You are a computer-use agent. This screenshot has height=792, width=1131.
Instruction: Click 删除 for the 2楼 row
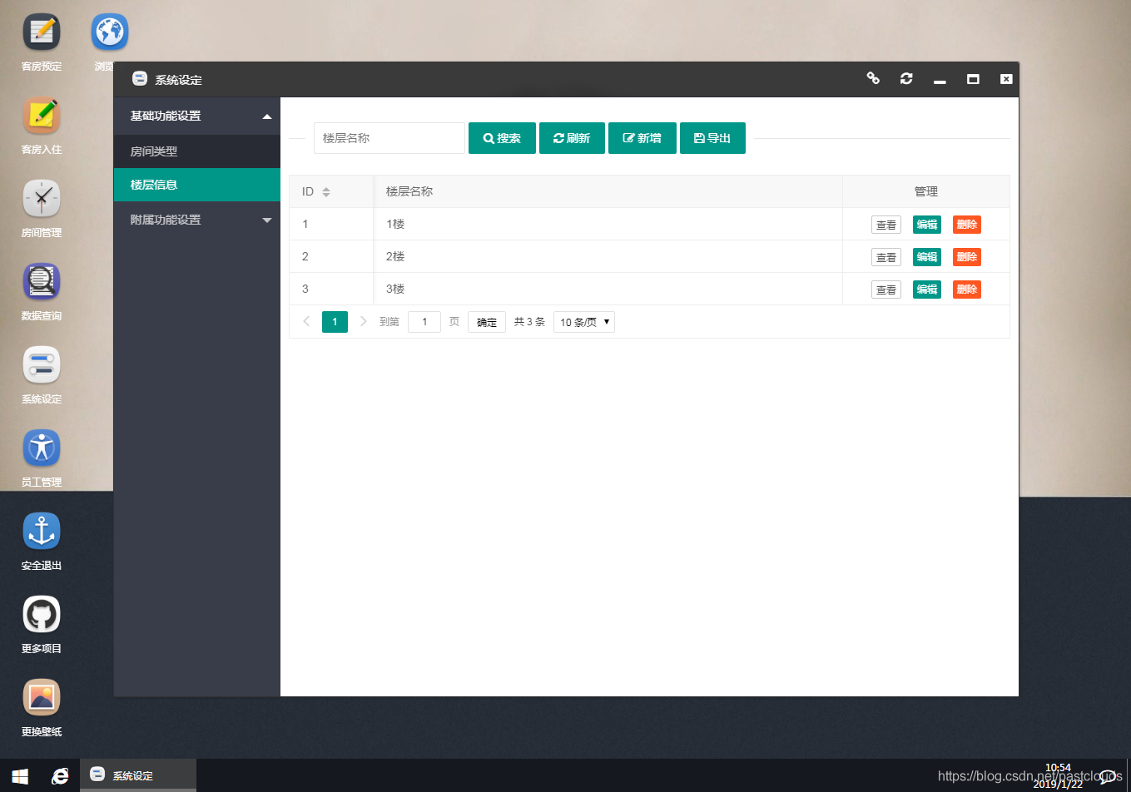click(x=967, y=257)
